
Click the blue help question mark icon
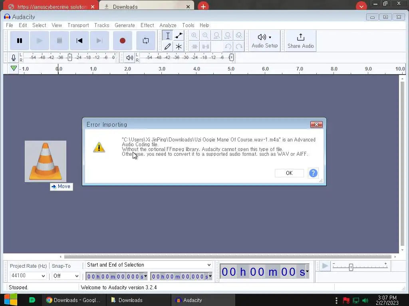(313, 173)
